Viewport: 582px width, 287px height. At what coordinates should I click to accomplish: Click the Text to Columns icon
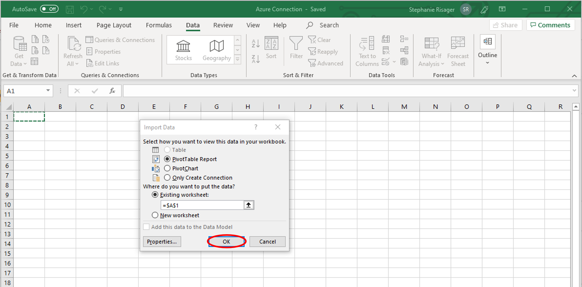(366, 50)
